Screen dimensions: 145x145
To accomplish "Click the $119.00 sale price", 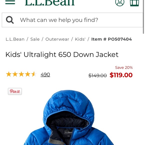I will 121,75.
